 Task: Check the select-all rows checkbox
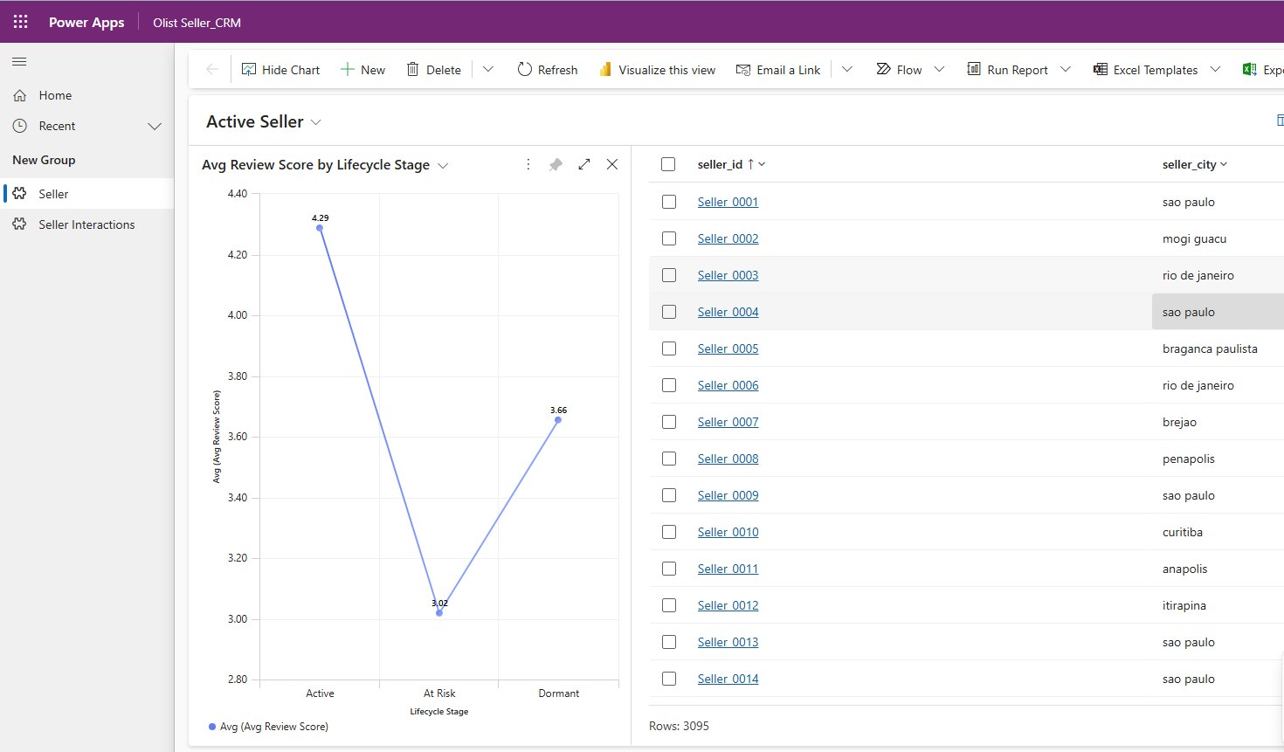pos(668,164)
